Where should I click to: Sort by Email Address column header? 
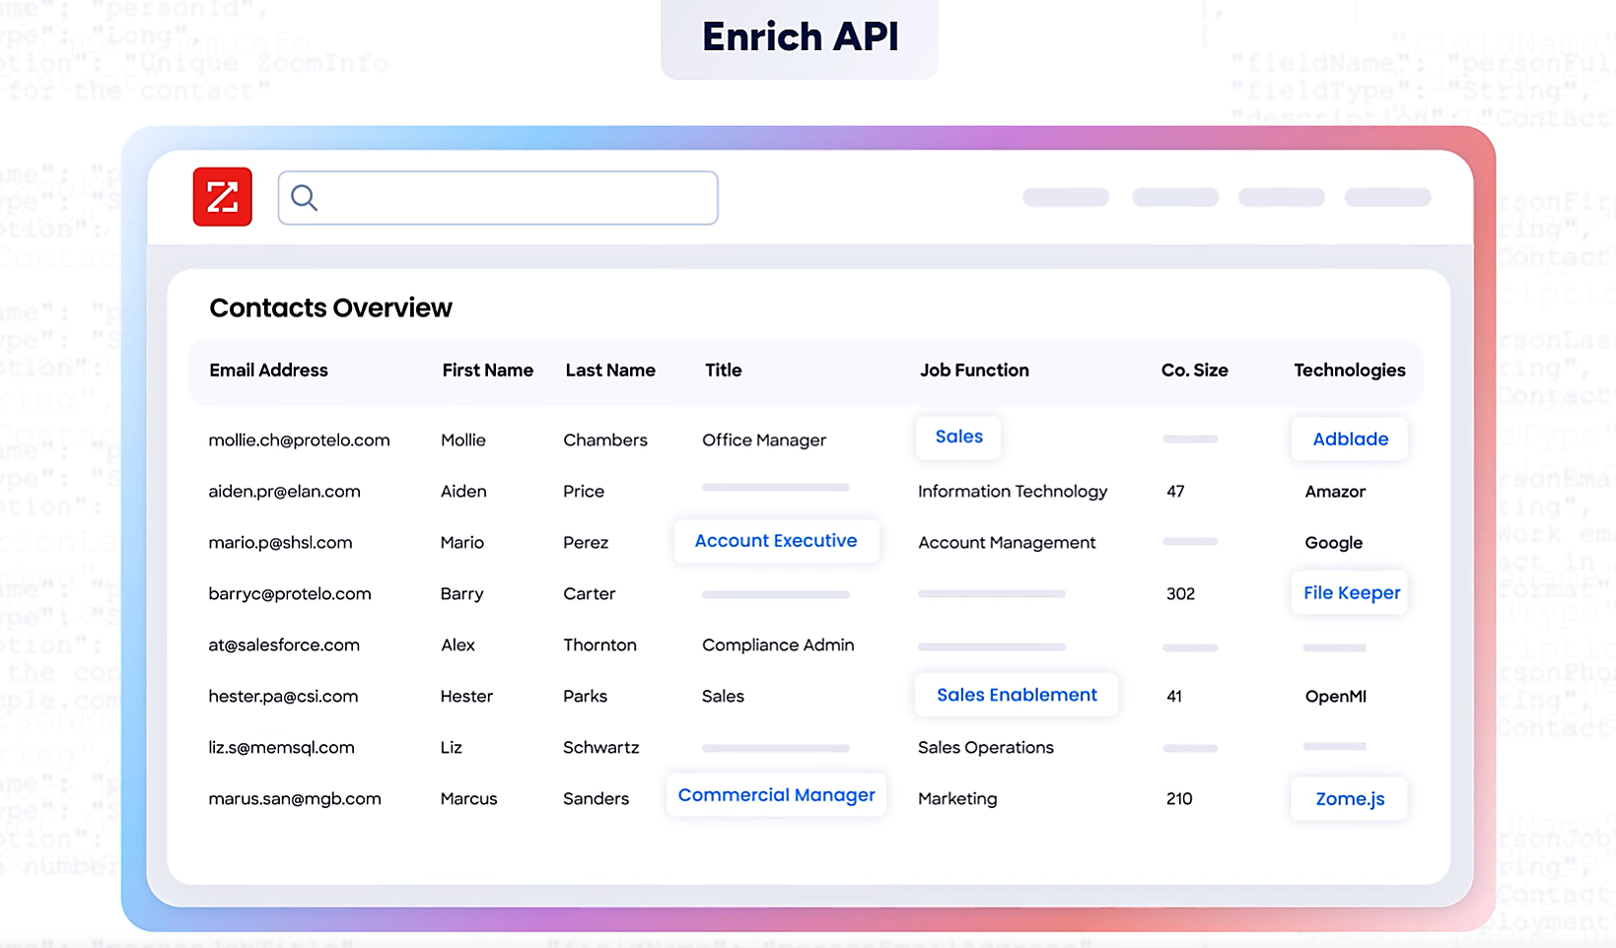pyautogui.click(x=268, y=371)
